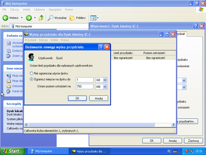Click the Start button on taskbar

coord(12,151)
